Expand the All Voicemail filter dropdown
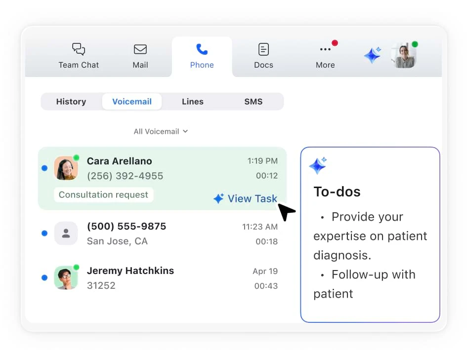 [161, 131]
